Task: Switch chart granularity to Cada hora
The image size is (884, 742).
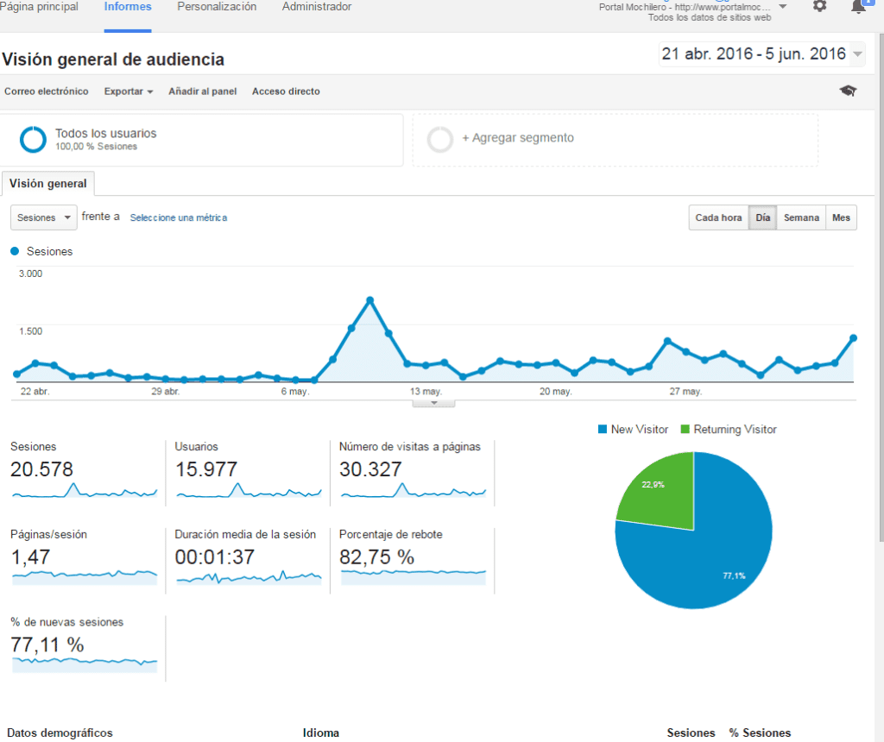Action: (x=718, y=218)
